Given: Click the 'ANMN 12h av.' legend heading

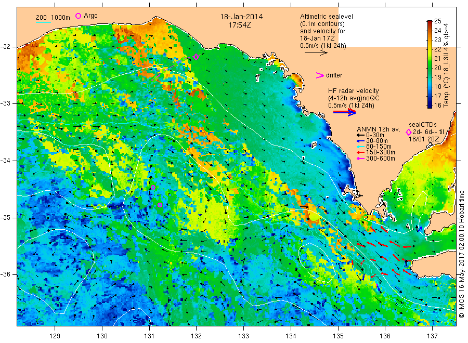Looking at the screenshot, I should click(x=378, y=129).
